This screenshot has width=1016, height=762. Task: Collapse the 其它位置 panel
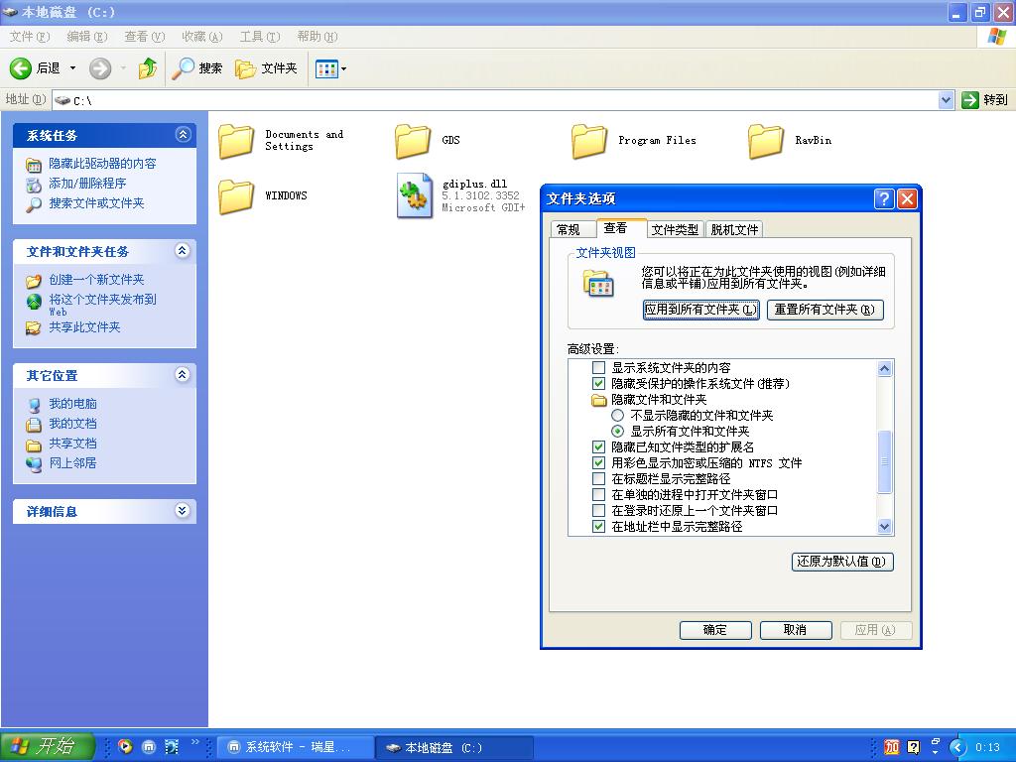[183, 374]
